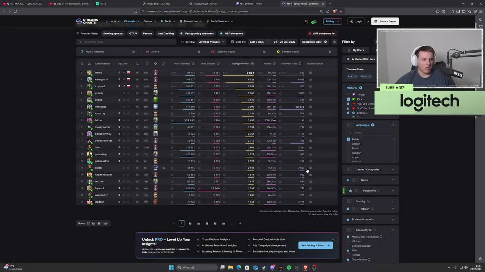Click the Customize table gear button

pos(314,42)
